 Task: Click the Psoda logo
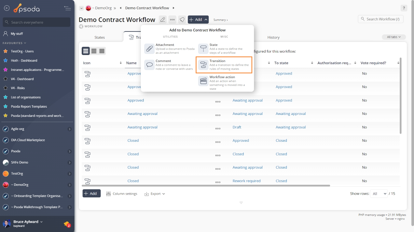(x=27, y=9)
